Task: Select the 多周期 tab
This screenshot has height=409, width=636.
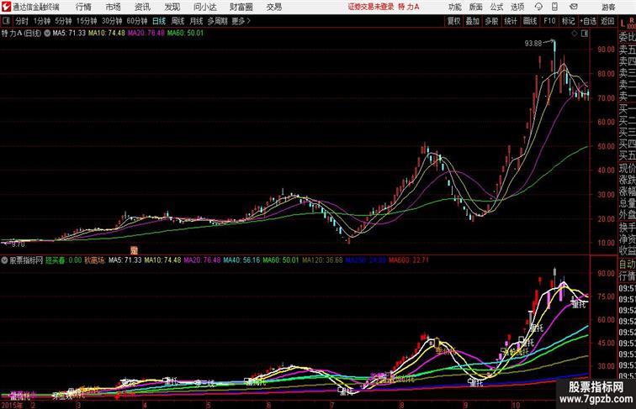Action: (x=218, y=21)
